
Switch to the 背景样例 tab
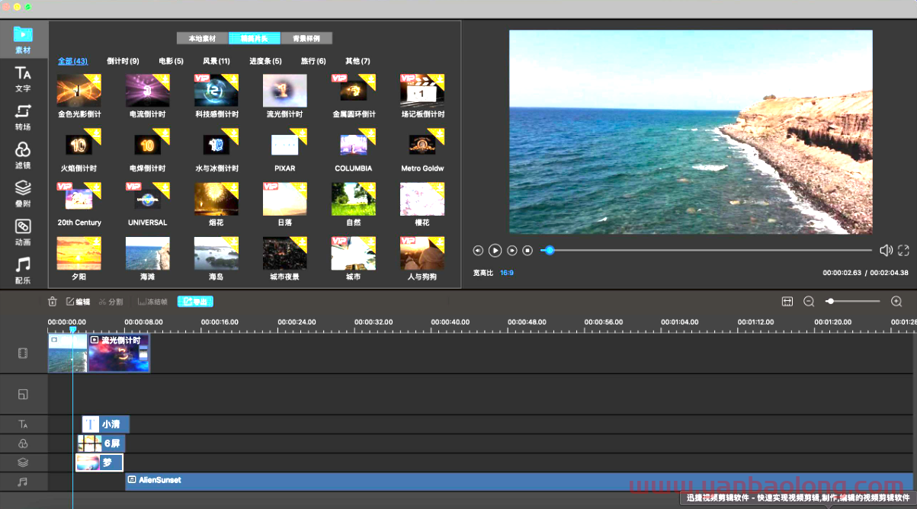tap(306, 39)
